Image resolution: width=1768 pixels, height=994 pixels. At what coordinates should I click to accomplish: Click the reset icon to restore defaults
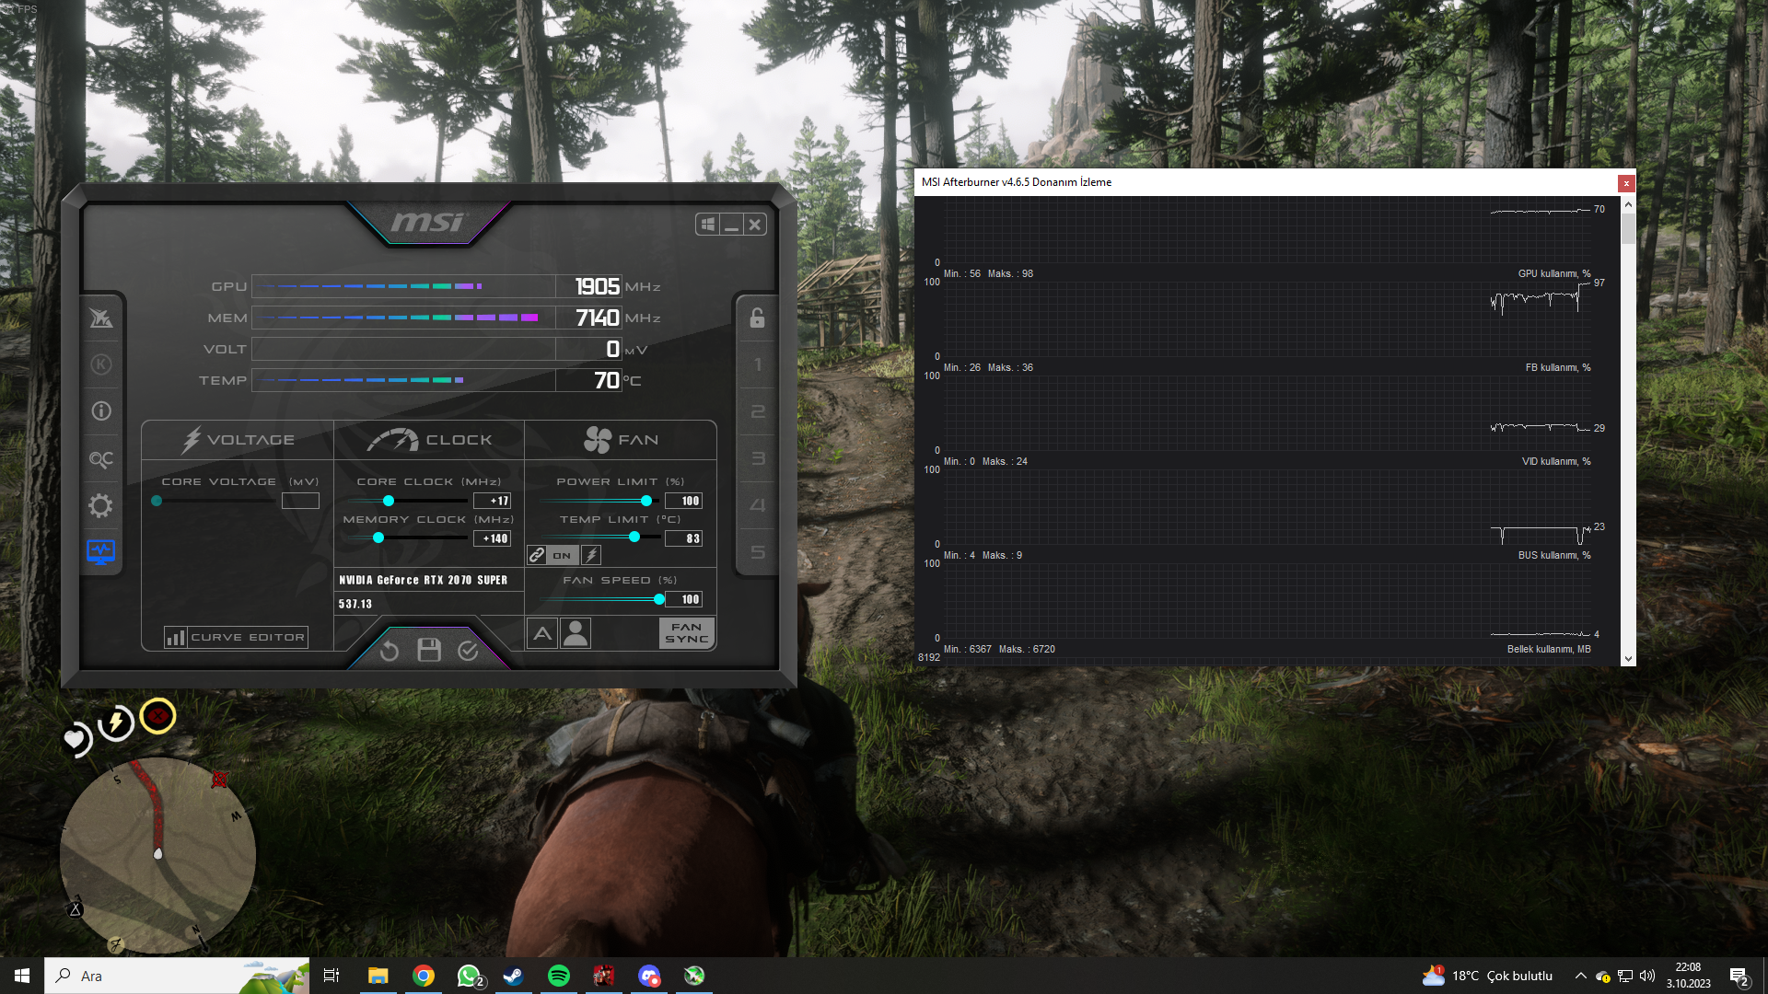tap(390, 652)
